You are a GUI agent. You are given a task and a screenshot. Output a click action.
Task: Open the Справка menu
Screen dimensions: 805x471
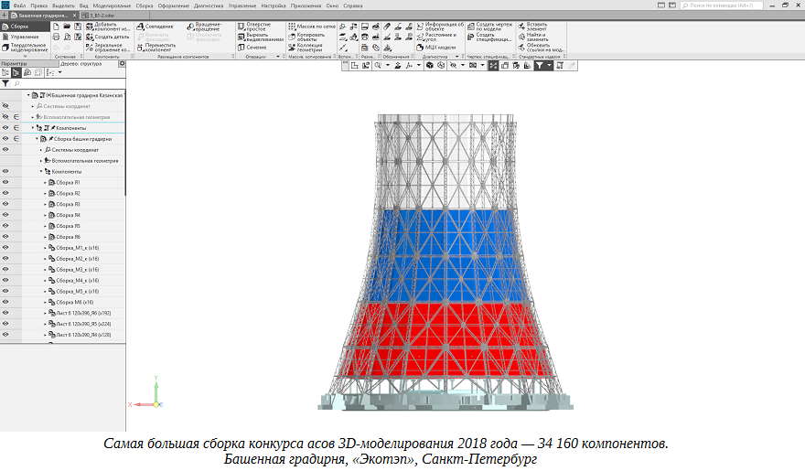click(353, 5)
